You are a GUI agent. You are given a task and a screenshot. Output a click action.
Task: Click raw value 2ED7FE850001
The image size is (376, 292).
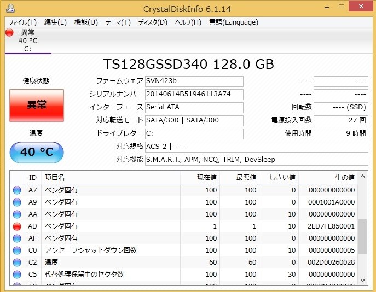pos(331,226)
